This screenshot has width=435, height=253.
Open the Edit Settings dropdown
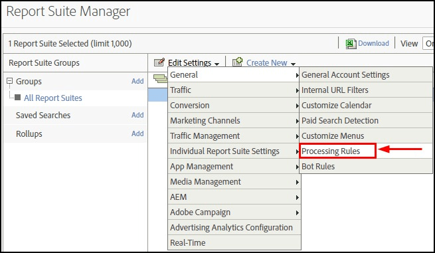point(194,62)
